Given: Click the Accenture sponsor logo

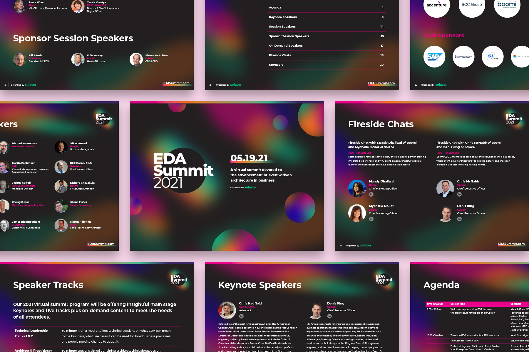Looking at the screenshot, I should (436, 5).
